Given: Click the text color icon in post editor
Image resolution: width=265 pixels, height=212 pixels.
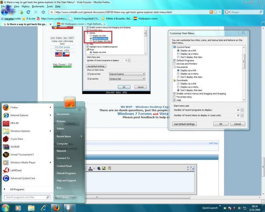Looking at the screenshot, I should tap(90, 168).
